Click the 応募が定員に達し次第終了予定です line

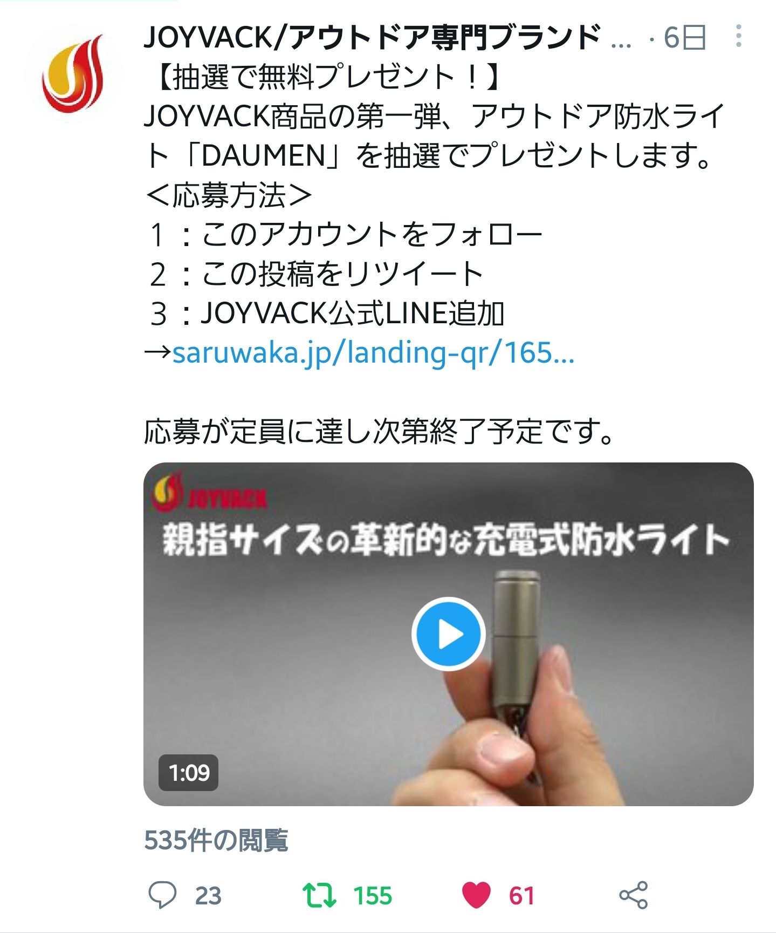pos(380,431)
